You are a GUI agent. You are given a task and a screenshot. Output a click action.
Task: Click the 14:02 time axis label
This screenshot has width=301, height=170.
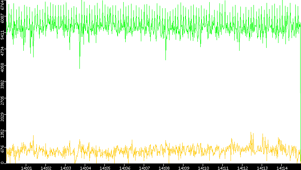46,168
